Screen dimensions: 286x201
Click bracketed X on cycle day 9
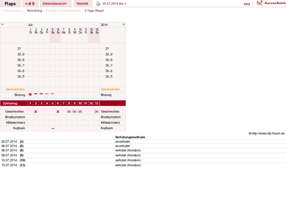click(x=74, y=111)
